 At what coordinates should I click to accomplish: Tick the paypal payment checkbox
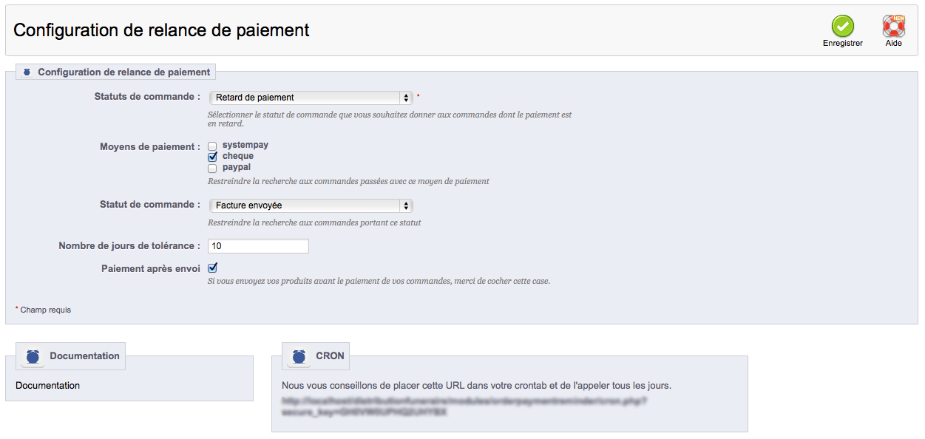(212, 168)
